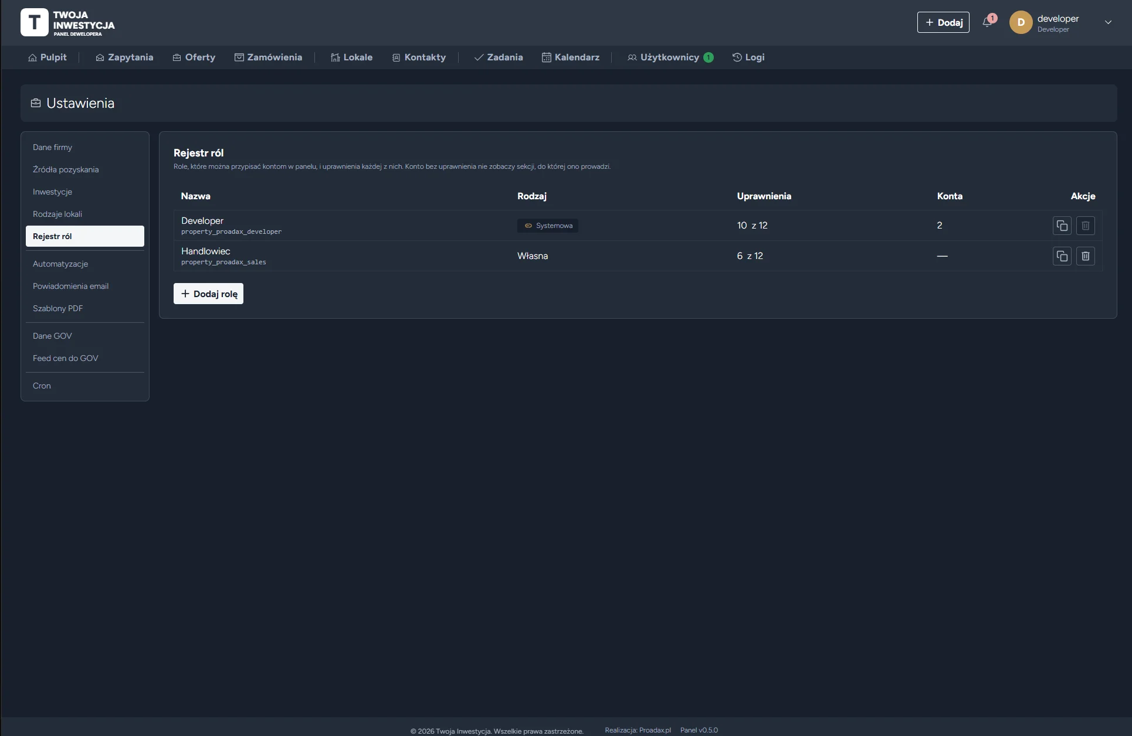Go to Pulpit dashboard
The height and width of the screenshot is (736, 1132).
click(48, 57)
